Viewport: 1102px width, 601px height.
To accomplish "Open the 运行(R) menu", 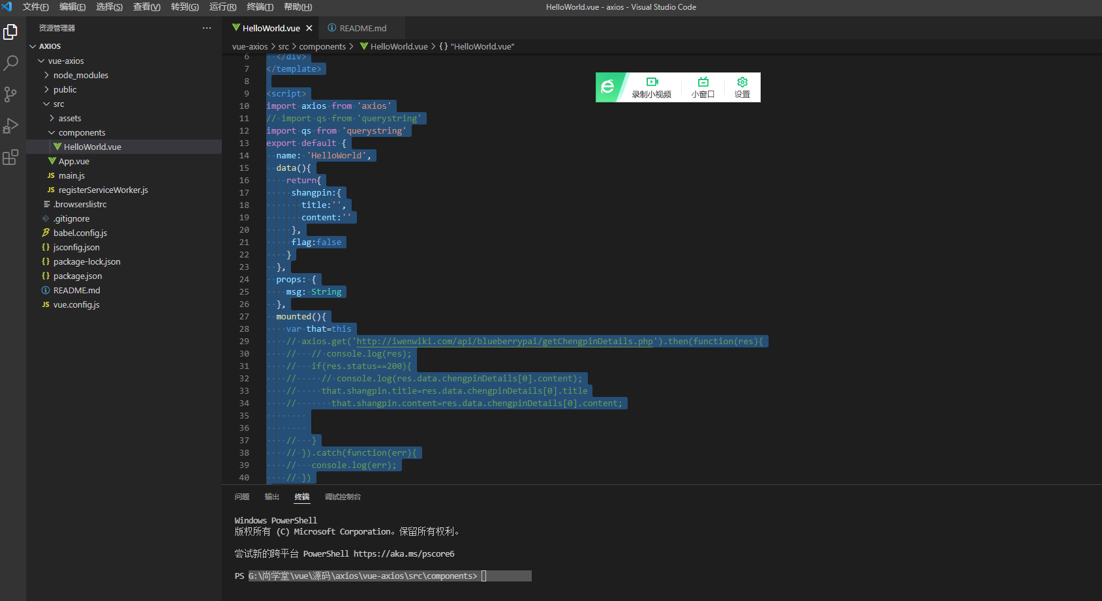I will (222, 7).
